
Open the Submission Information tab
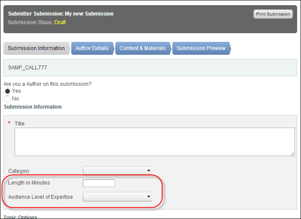pos(36,48)
